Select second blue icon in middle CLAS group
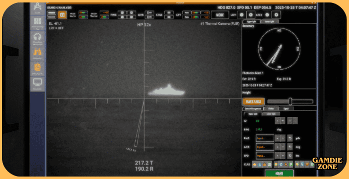The width and height of the screenshot is (349, 179). click(281, 165)
